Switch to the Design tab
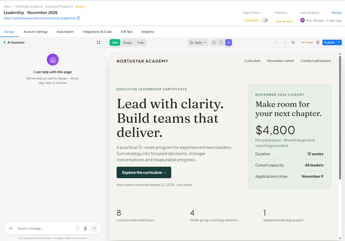Viewport: 345px width, 241px height. 9,31
